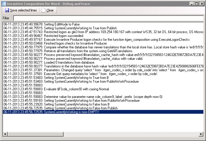
Task: Maximize the Debug and trace window
Action: (x=197, y=4)
